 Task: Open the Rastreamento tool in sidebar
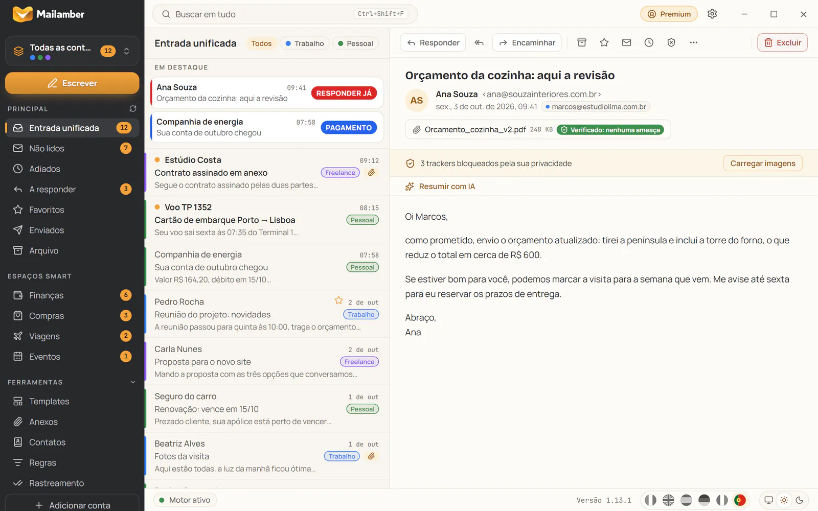72,483
